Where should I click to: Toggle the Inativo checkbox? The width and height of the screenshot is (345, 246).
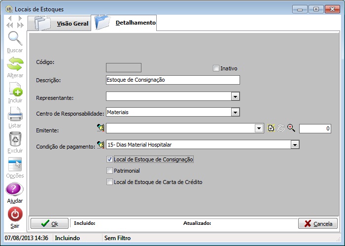coord(216,68)
